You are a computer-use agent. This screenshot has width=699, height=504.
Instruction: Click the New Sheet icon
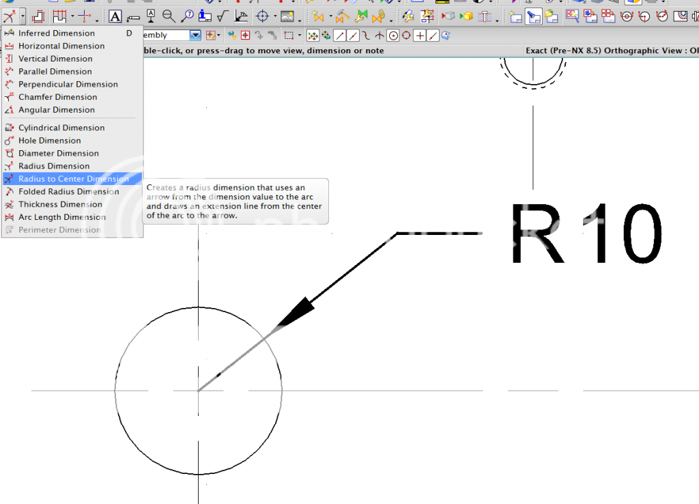[x=516, y=17]
